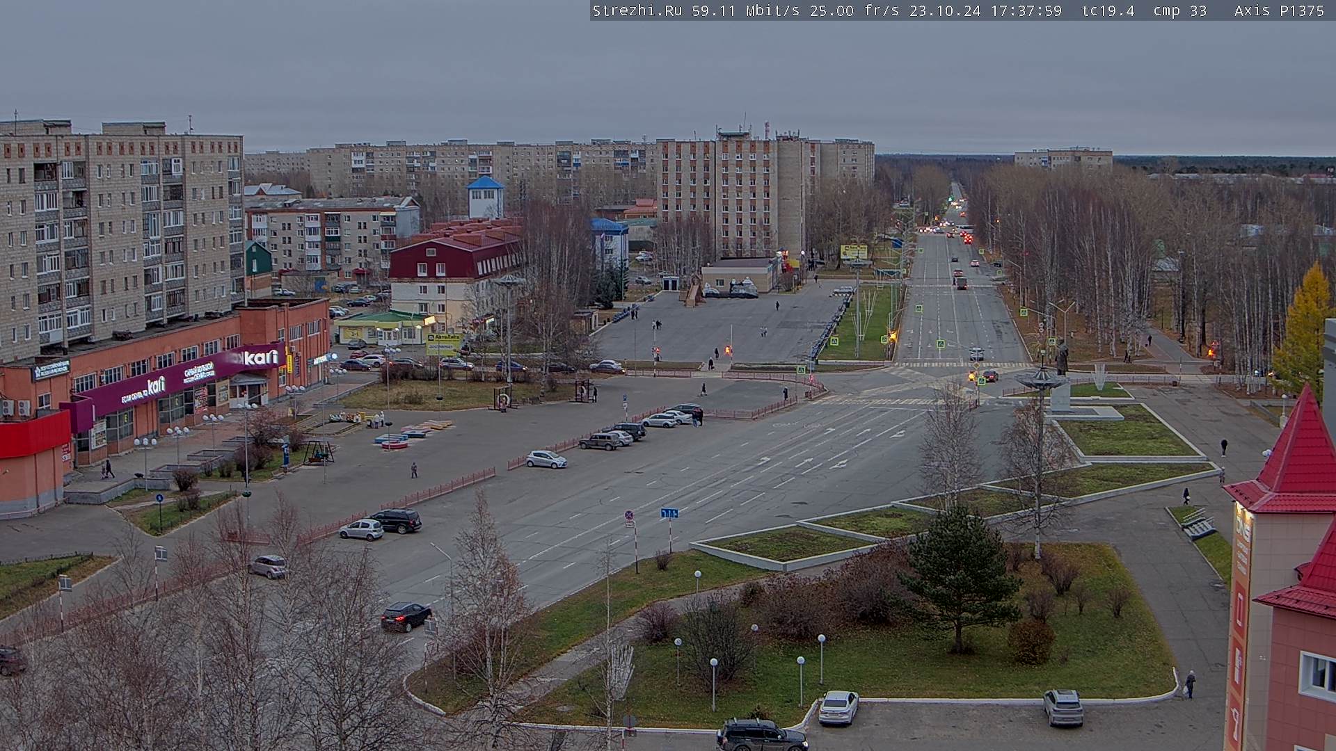Select the tc19.4 overlay value
This screenshot has width=1336, height=751.
pyautogui.click(x=1108, y=10)
